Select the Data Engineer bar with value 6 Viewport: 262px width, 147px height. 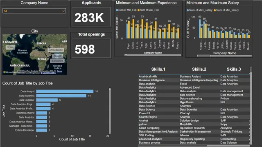click(47, 100)
